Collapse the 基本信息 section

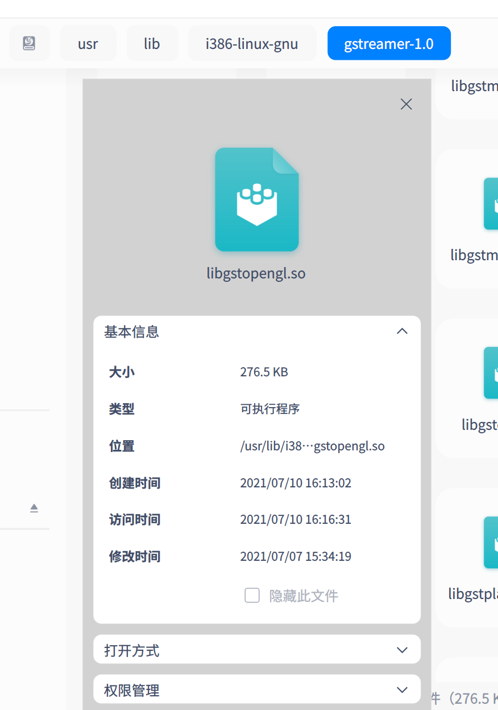click(402, 331)
